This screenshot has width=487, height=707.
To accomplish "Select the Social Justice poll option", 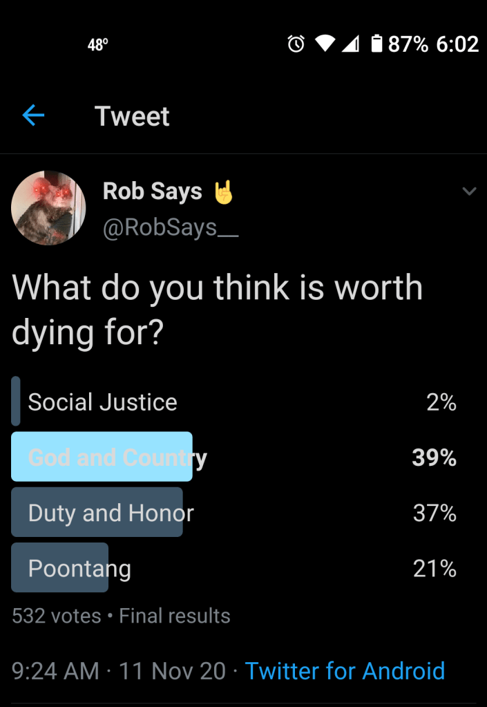I will [102, 402].
